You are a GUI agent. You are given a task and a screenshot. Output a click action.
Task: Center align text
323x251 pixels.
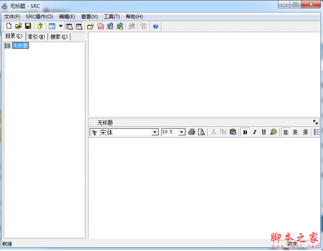(x=295, y=132)
